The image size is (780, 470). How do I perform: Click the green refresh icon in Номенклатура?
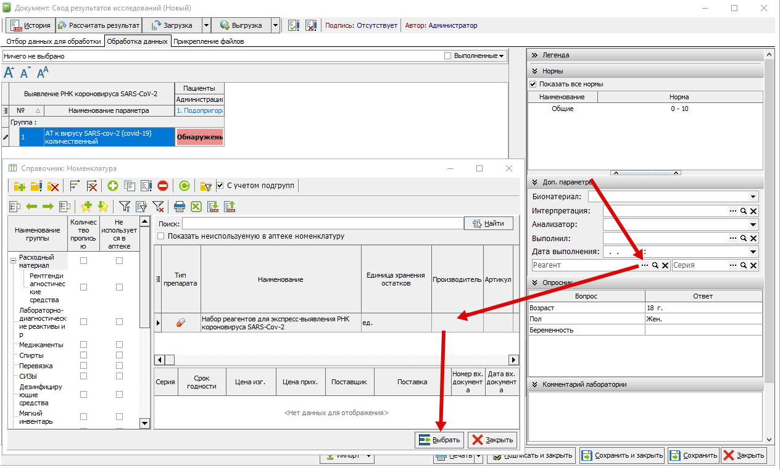click(x=184, y=186)
